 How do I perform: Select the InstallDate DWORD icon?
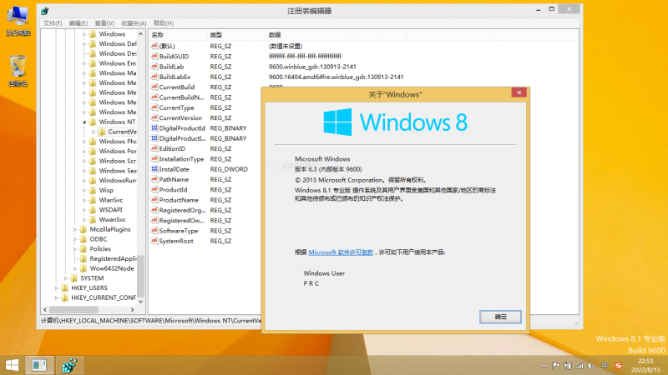pyautogui.click(x=154, y=169)
